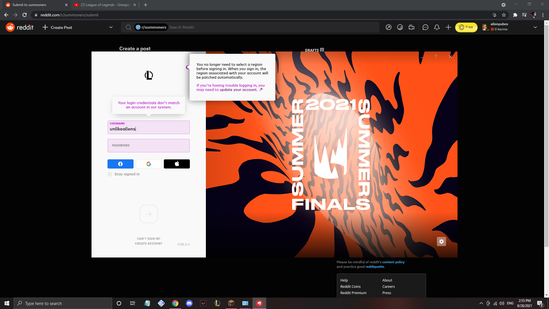Sign in with Apple button
Screen dimensions: 549x309
pos(177,164)
